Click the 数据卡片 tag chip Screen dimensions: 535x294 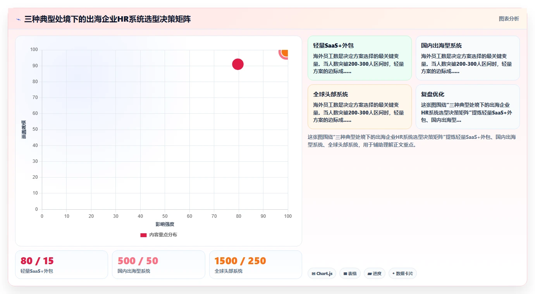coord(403,273)
